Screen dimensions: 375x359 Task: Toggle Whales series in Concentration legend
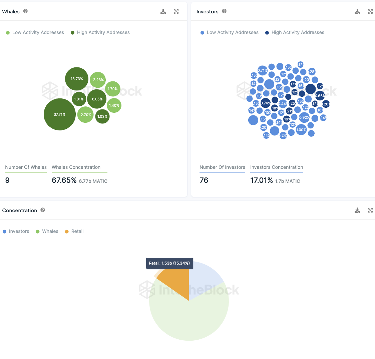(x=47, y=231)
